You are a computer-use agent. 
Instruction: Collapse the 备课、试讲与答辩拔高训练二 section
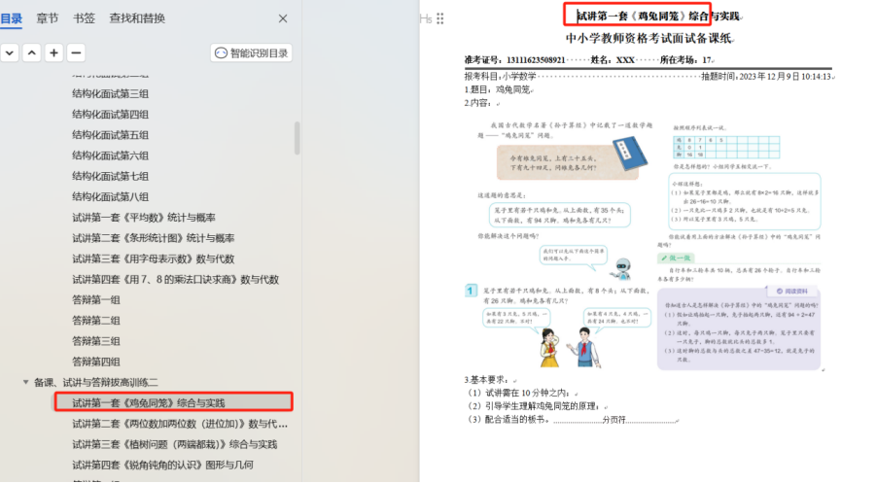coord(26,382)
